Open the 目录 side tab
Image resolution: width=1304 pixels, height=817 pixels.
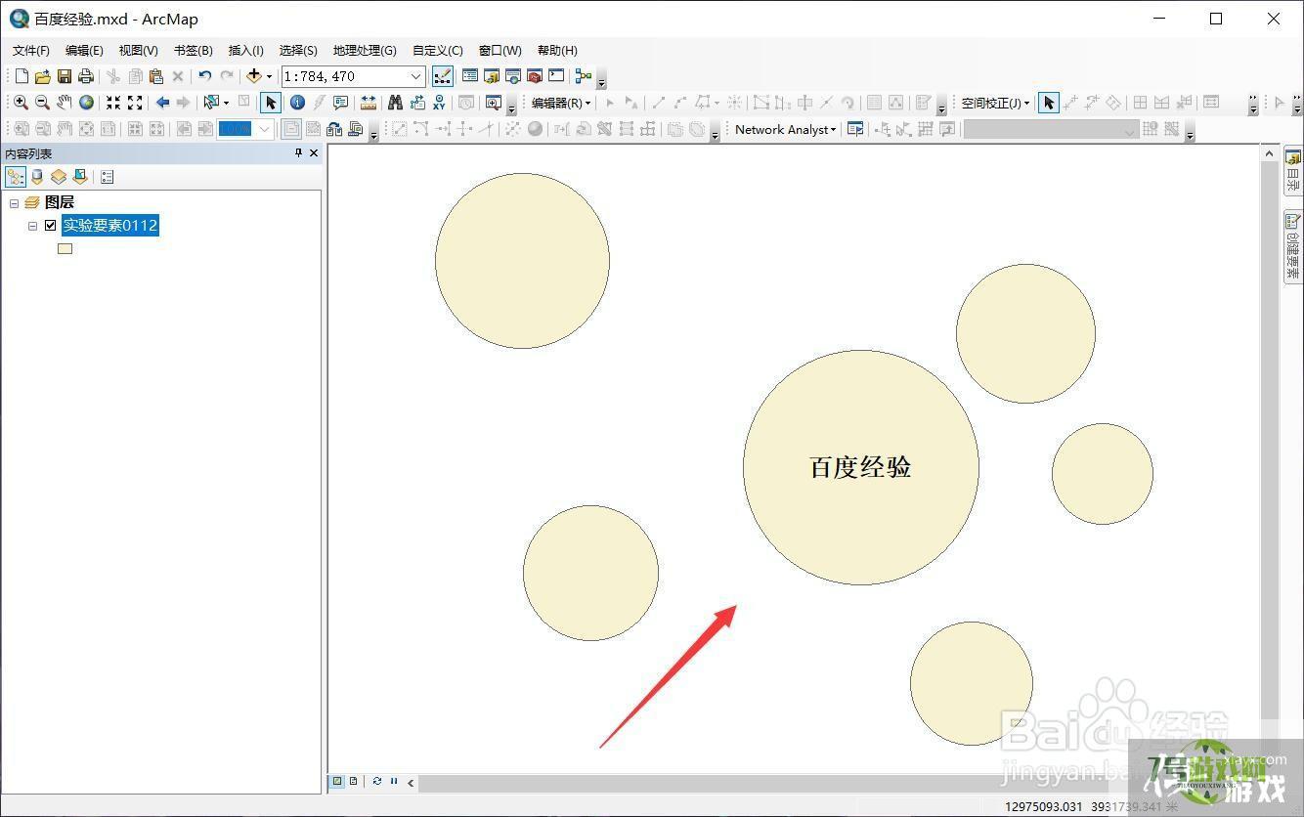coord(1293,171)
